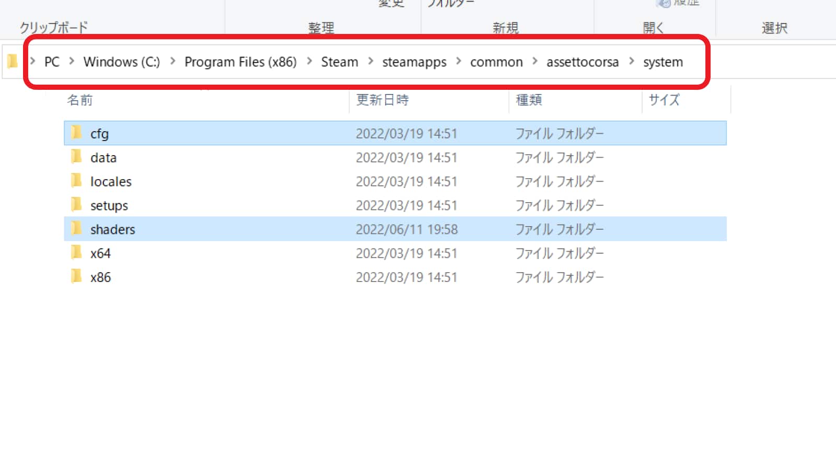This screenshot has width=836, height=470.
Task: Open the chevron right after common breadcrumb
Action: pyautogui.click(x=535, y=62)
